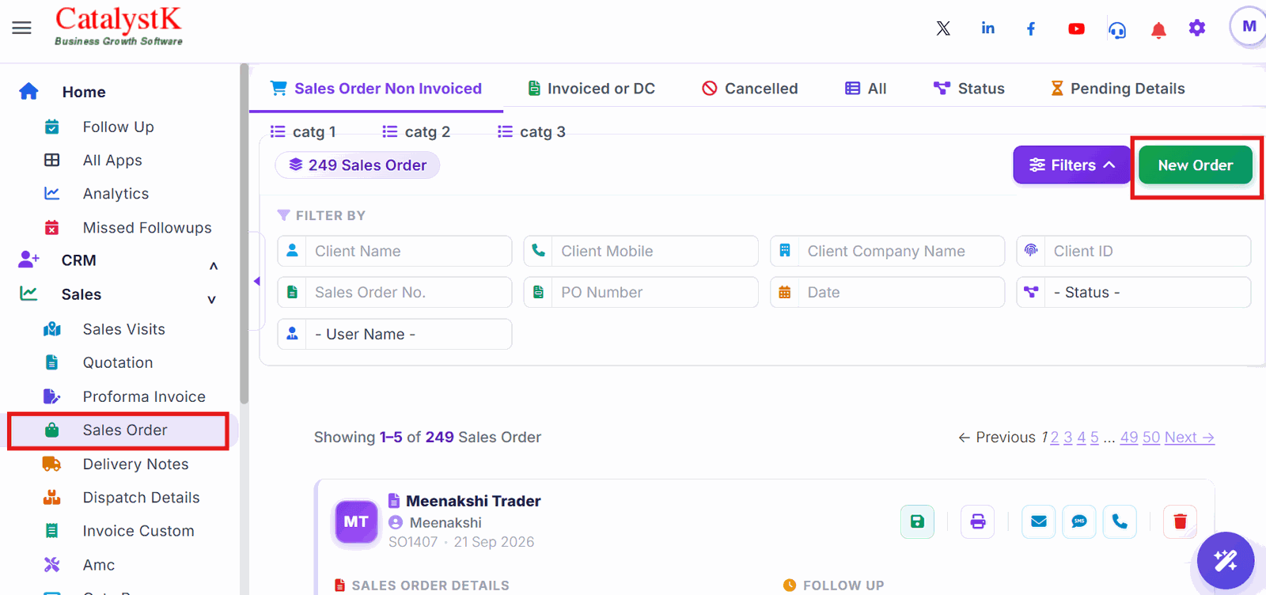
Task: Open the LinkedIn icon in header
Action: 988,28
